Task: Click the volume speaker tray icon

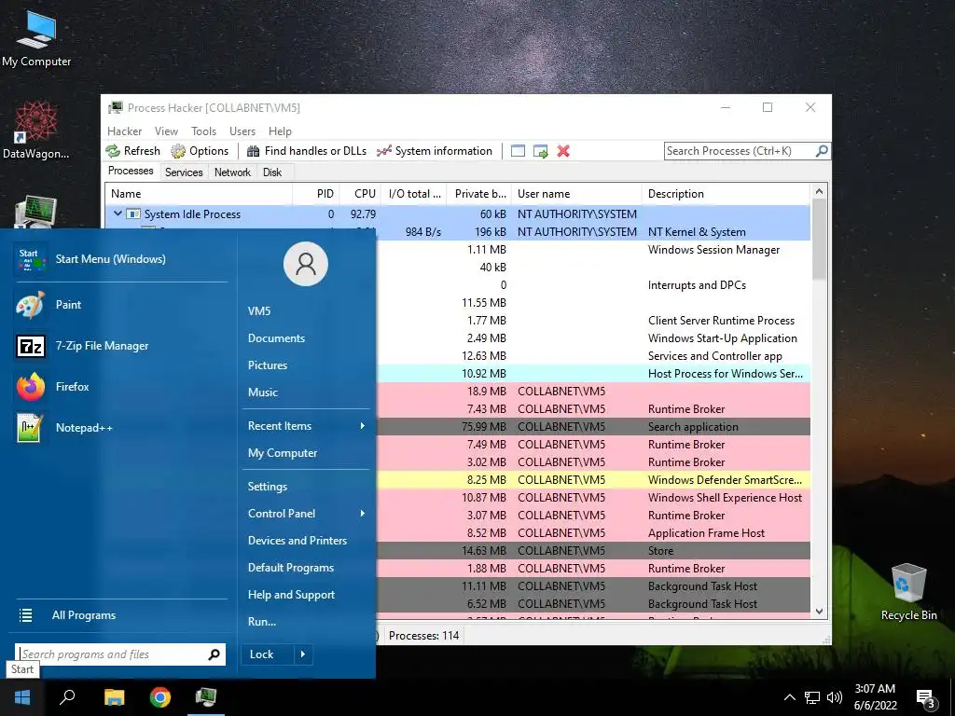Action: pos(835,697)
